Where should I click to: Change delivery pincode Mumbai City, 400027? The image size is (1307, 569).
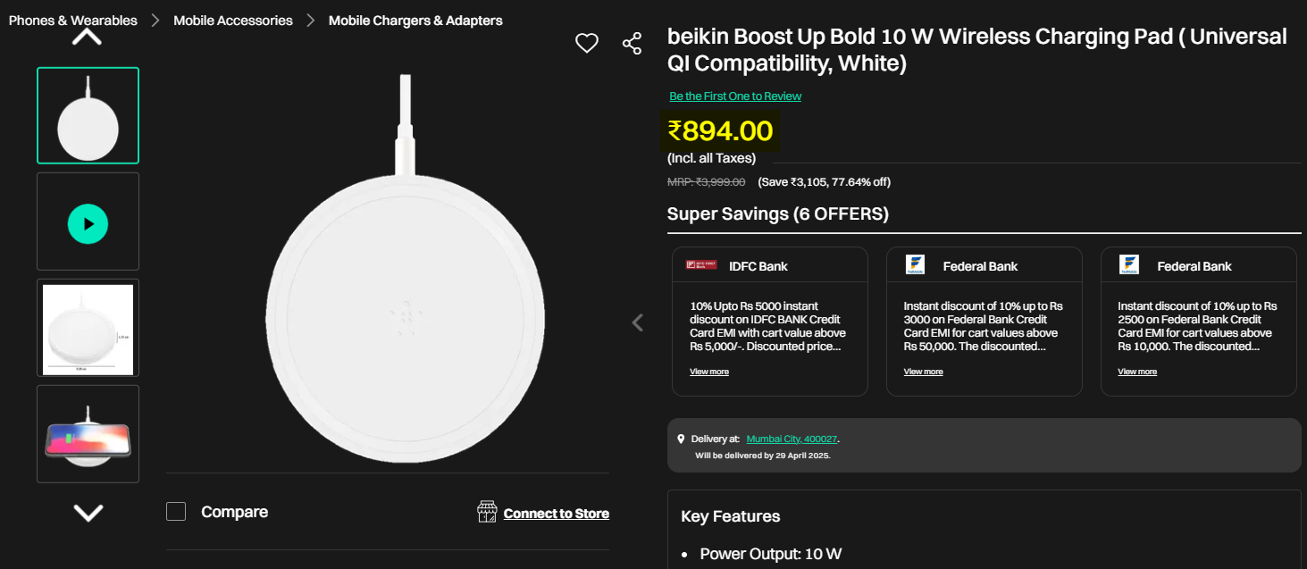click(792, 439)
